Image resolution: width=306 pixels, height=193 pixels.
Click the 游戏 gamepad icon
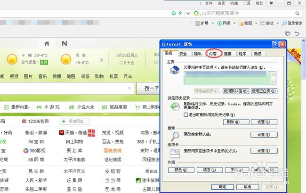click(x=263, y=24)
